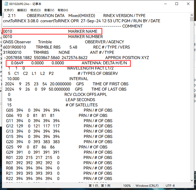This screenshot has width=196, height=190.
Task: Click the MARKER NAME label text
Action: (x=83, y=31)
